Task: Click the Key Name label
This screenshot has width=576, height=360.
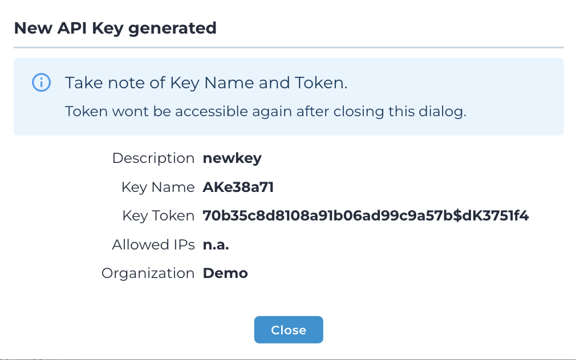Action: 157,187
